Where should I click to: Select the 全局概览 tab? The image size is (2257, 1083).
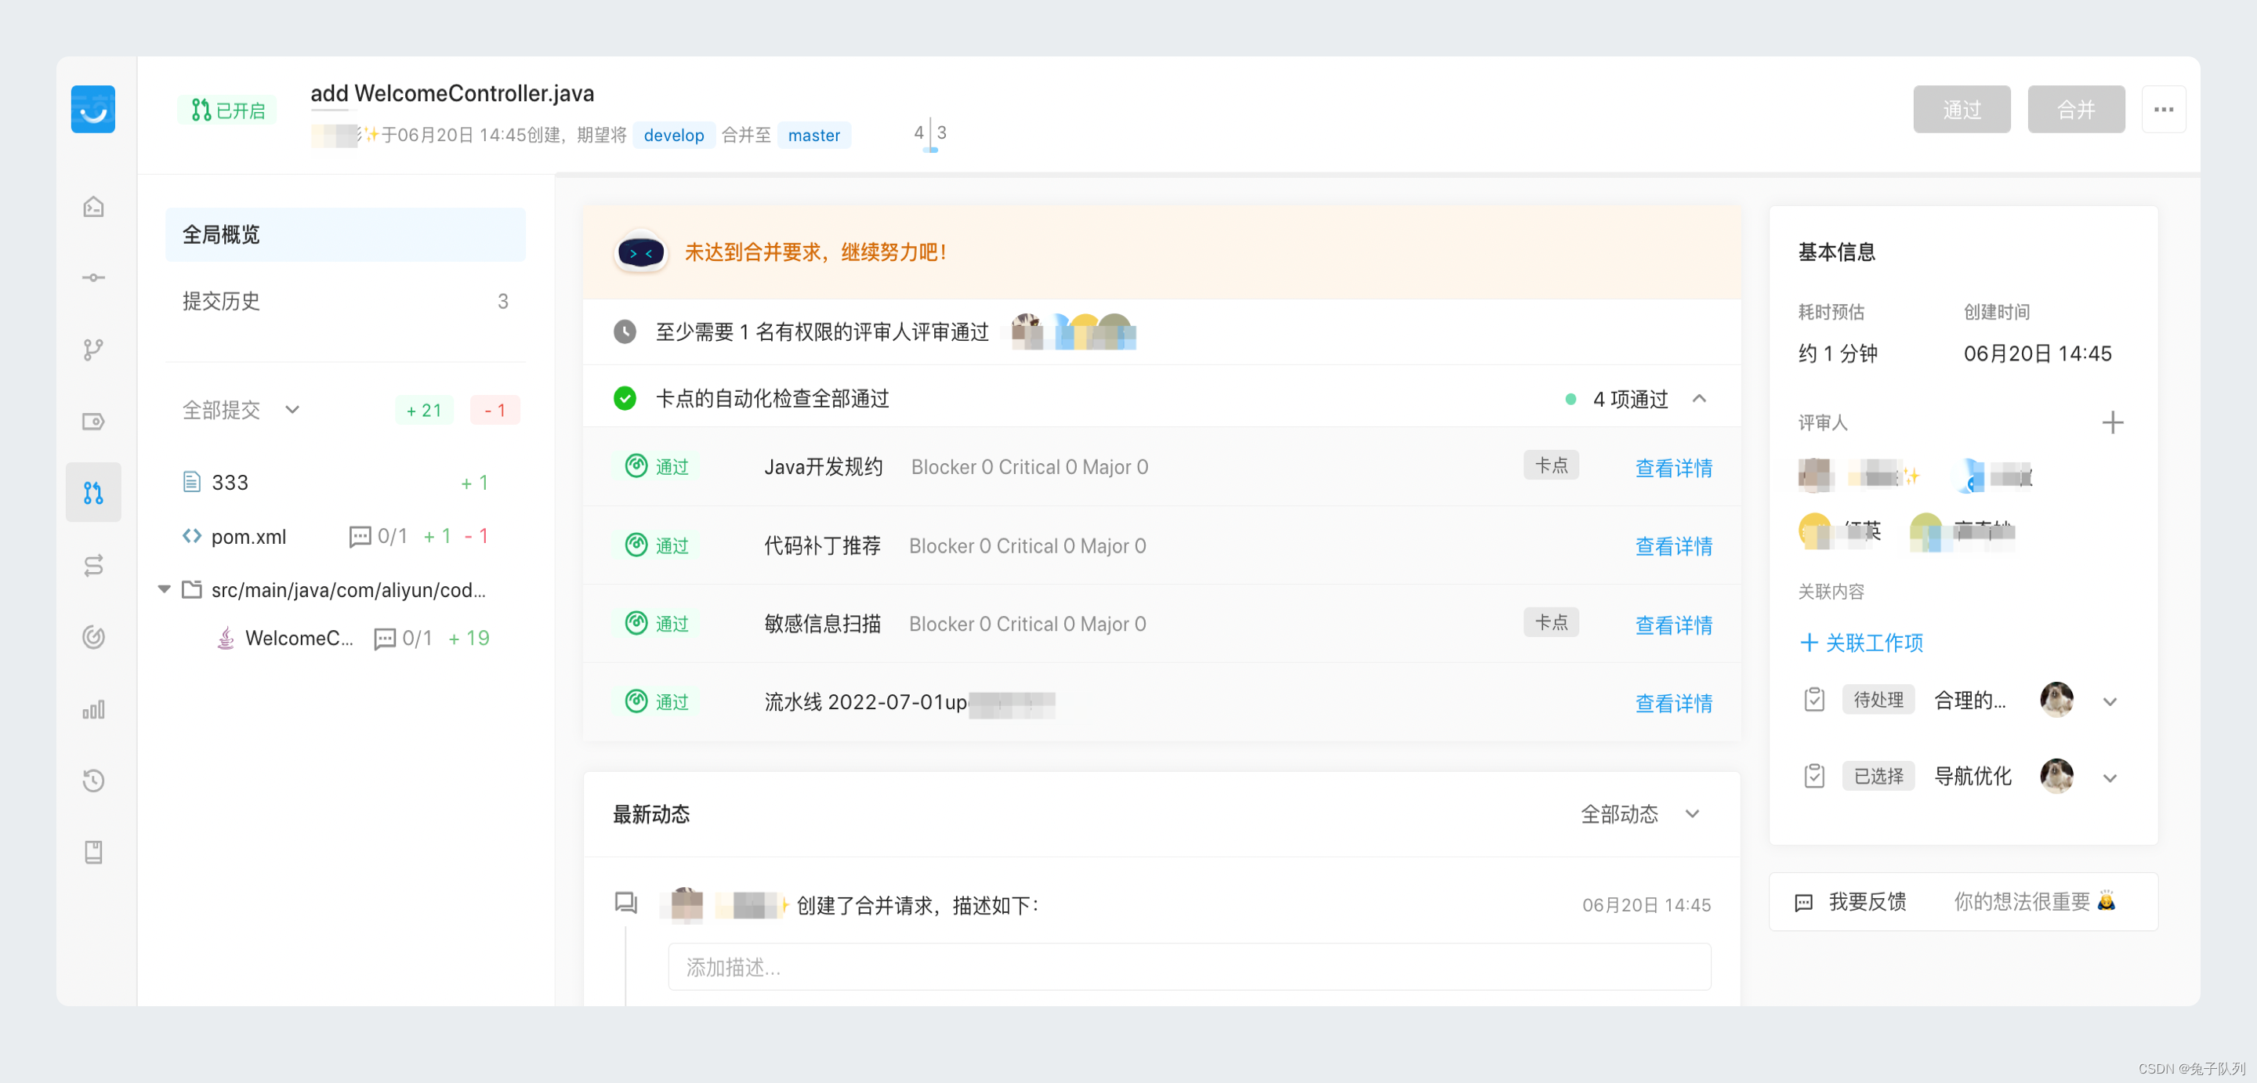coord(345,235)
